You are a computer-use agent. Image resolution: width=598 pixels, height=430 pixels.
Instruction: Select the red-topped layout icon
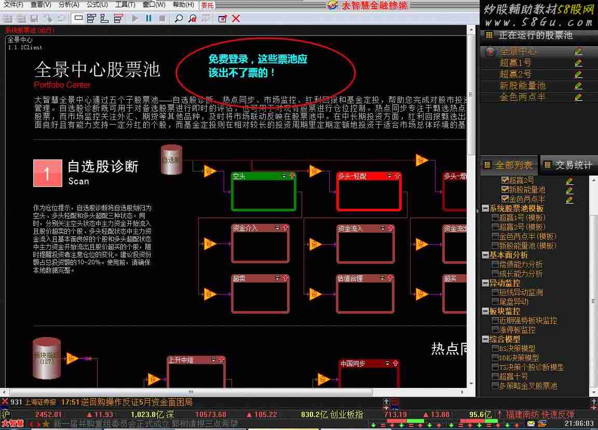pyautogui.click(x=118, y=18)
